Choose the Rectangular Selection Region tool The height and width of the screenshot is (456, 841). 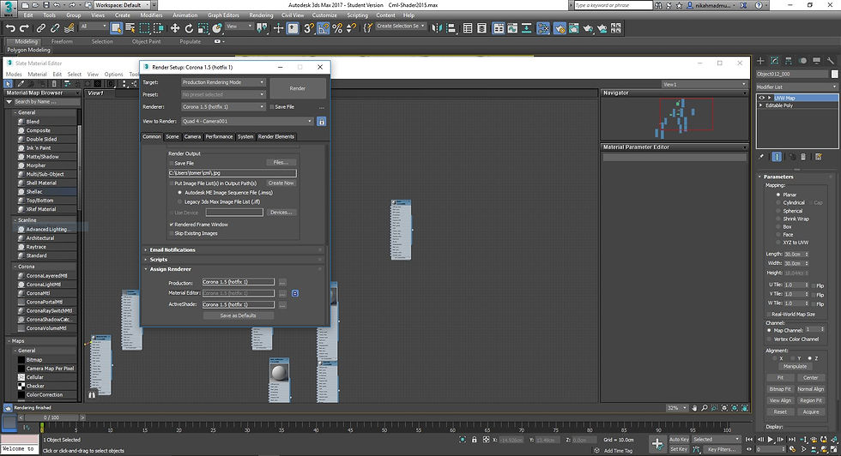144,28
